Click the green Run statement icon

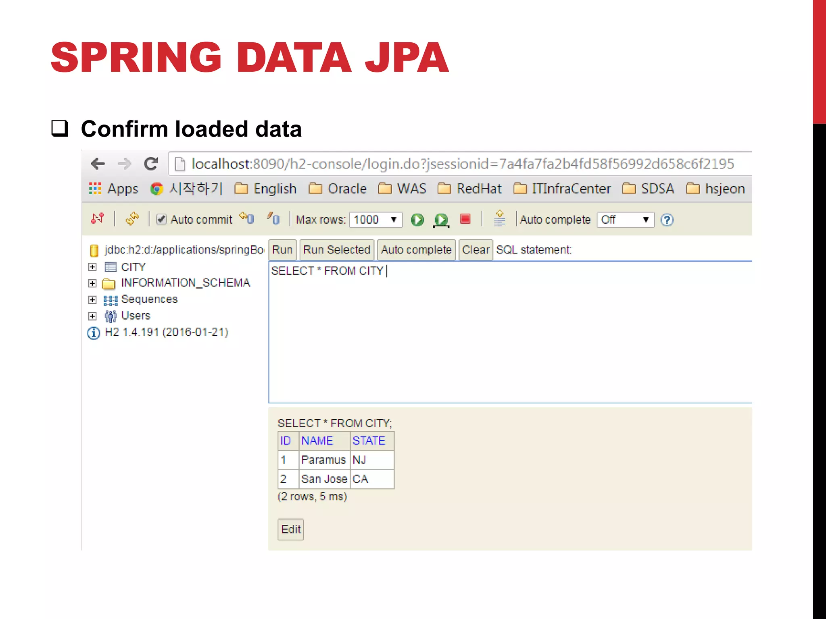pos(417,220)
